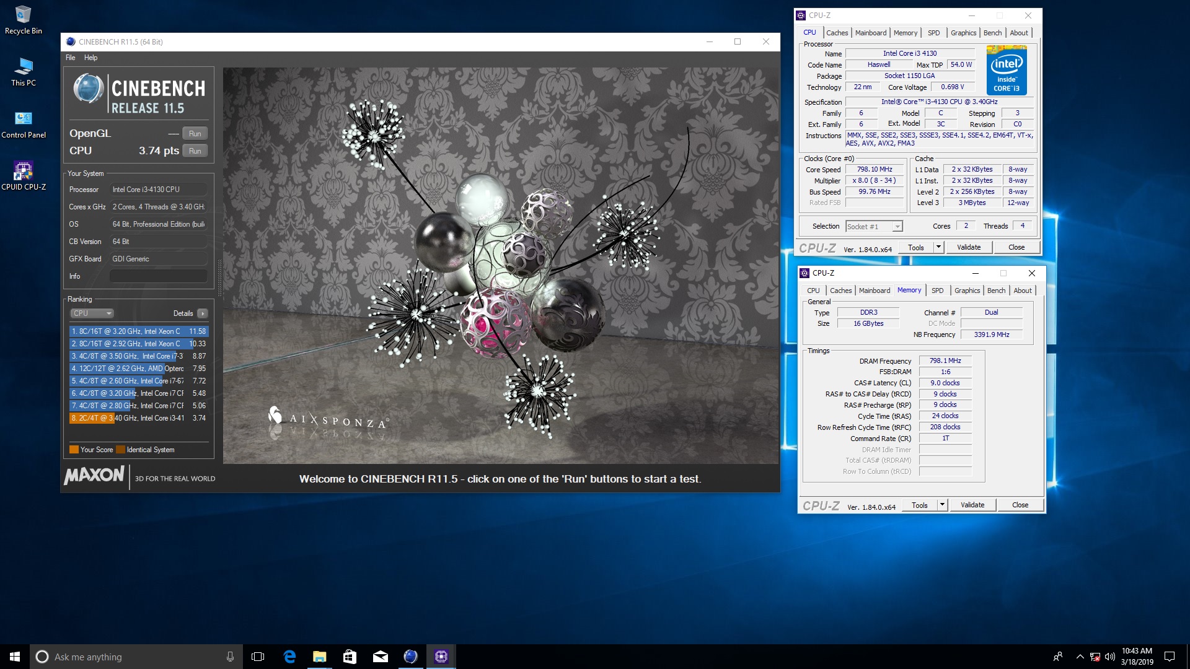Image resolution: width=1190 pixels, height=669 pixels.
Task: Click Tools button in top CPU-Z
Action: coord(916,247)
